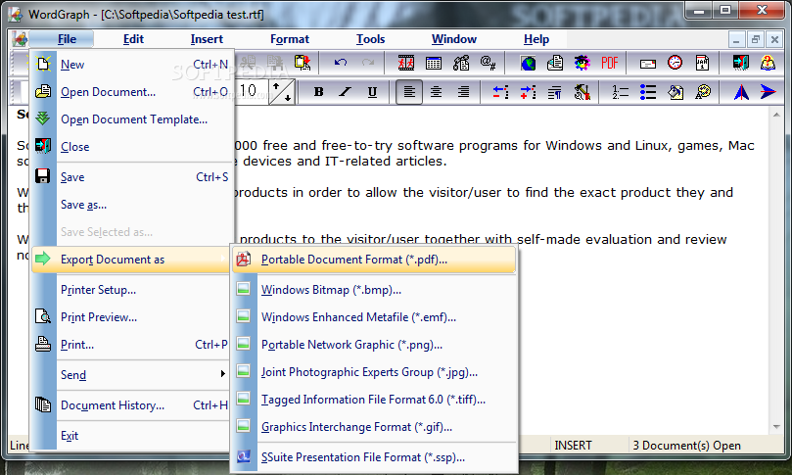Click the insert symbol @# icon

(488, 63)
